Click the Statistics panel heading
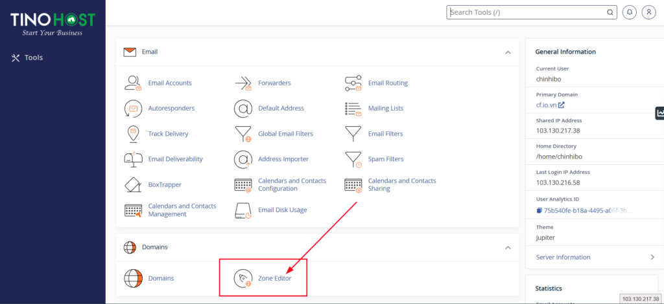 pos(549,288)
